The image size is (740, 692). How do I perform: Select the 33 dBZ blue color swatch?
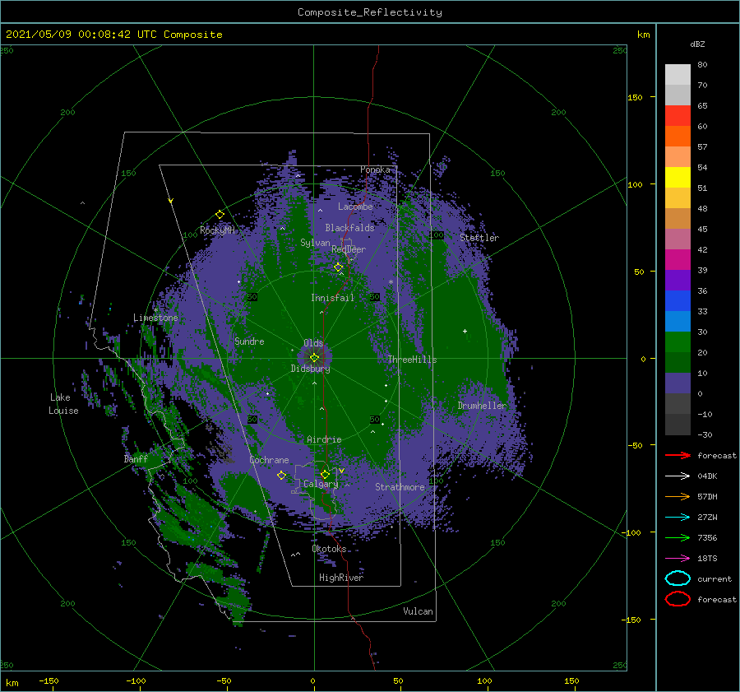tap(678, 321)
